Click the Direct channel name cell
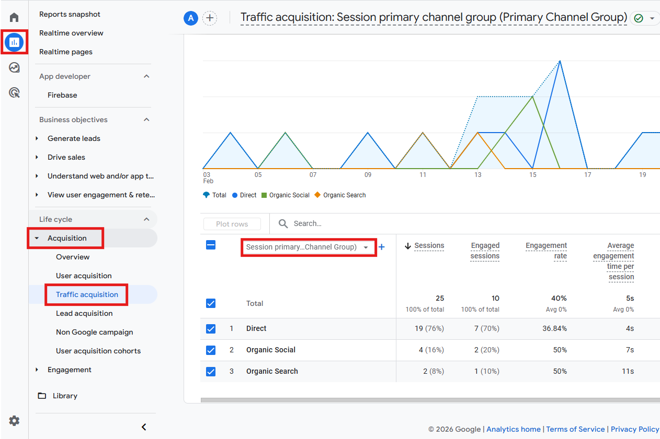Image resolution: width=660 pixels, height=439 pixels. click(x=256, y=329)
